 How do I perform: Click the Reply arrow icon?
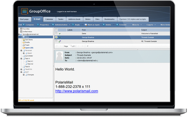(73, 25)
